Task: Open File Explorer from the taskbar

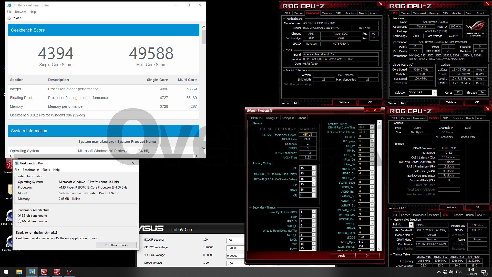Action: pos(19,272)
